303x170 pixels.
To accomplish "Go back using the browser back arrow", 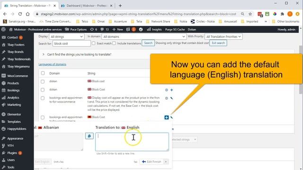I will 5,14.
